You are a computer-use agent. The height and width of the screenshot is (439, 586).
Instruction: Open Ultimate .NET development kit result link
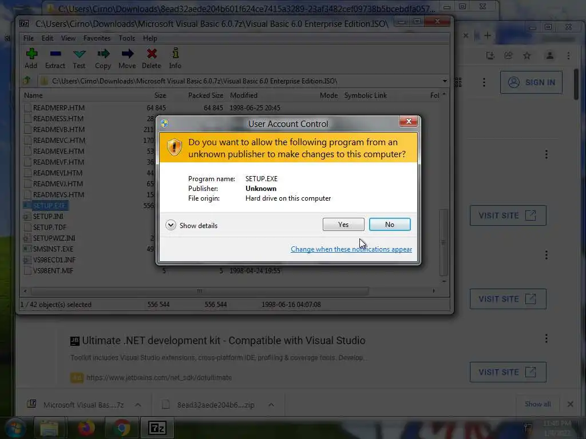click(x=224, y=341)
